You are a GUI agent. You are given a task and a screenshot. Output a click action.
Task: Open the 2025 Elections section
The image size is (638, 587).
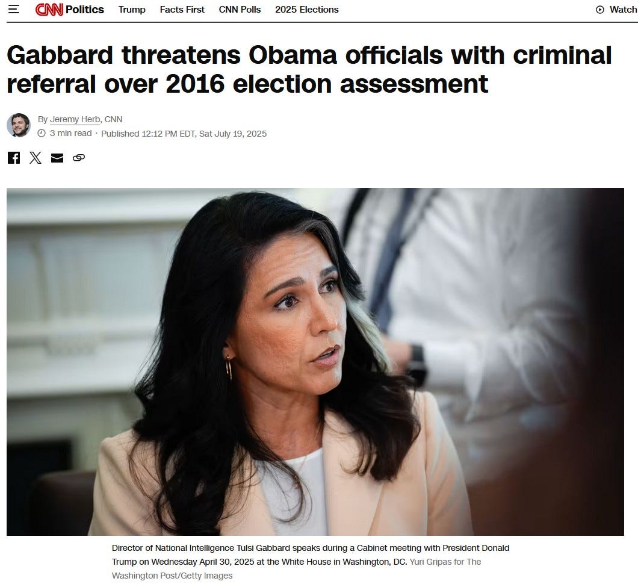(307, 10)
